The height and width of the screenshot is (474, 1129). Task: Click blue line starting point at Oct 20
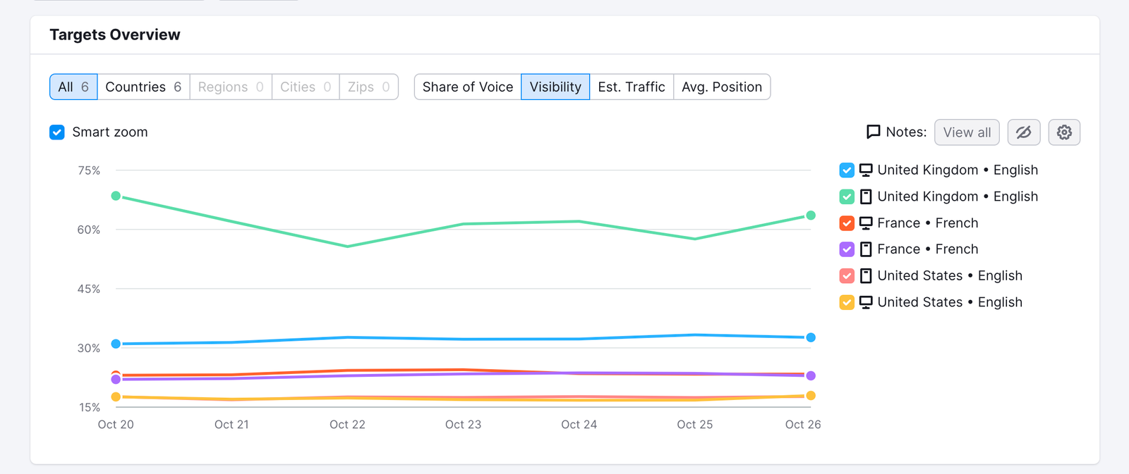[x=116, y=344]
